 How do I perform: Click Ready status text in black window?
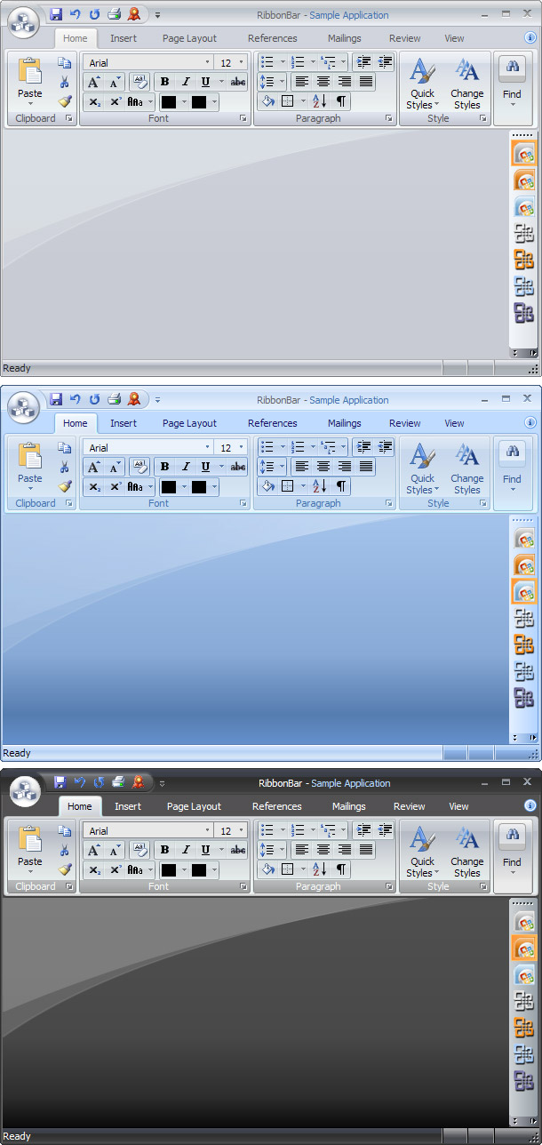tap(17, 1136)
